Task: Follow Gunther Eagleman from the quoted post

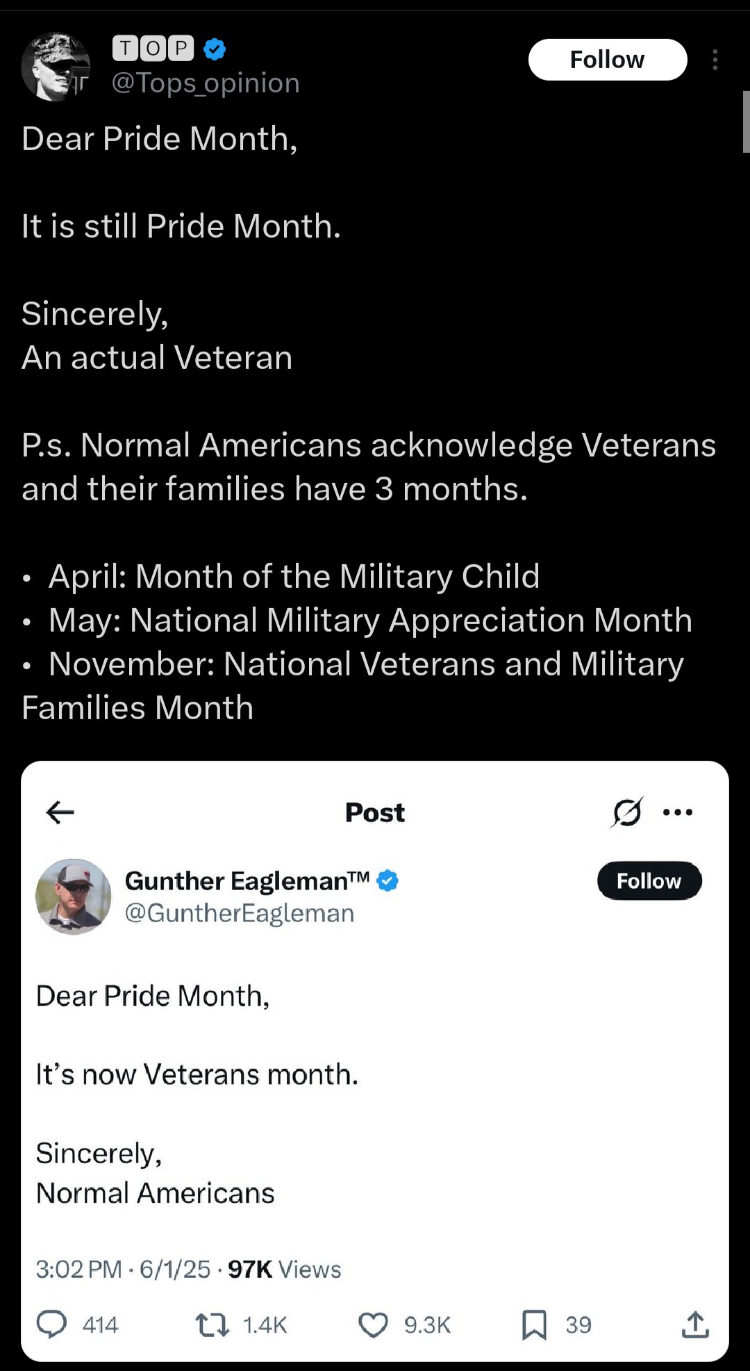Action: tap(649, 881)
